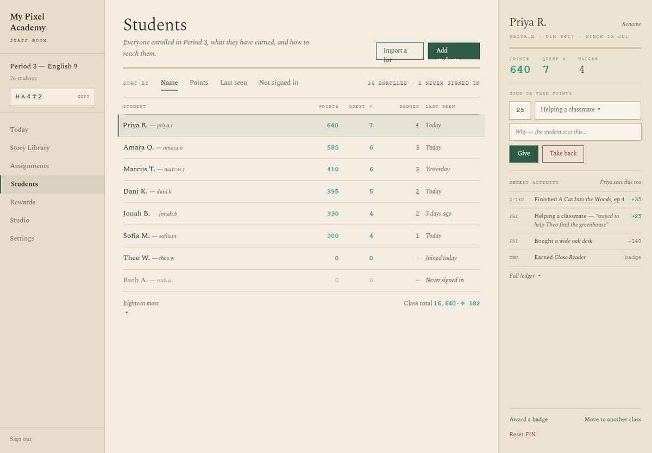The height and width of the screenshot is (453, 652).
Task: Open Story Library in sidebar
Action: pos(52,148)
